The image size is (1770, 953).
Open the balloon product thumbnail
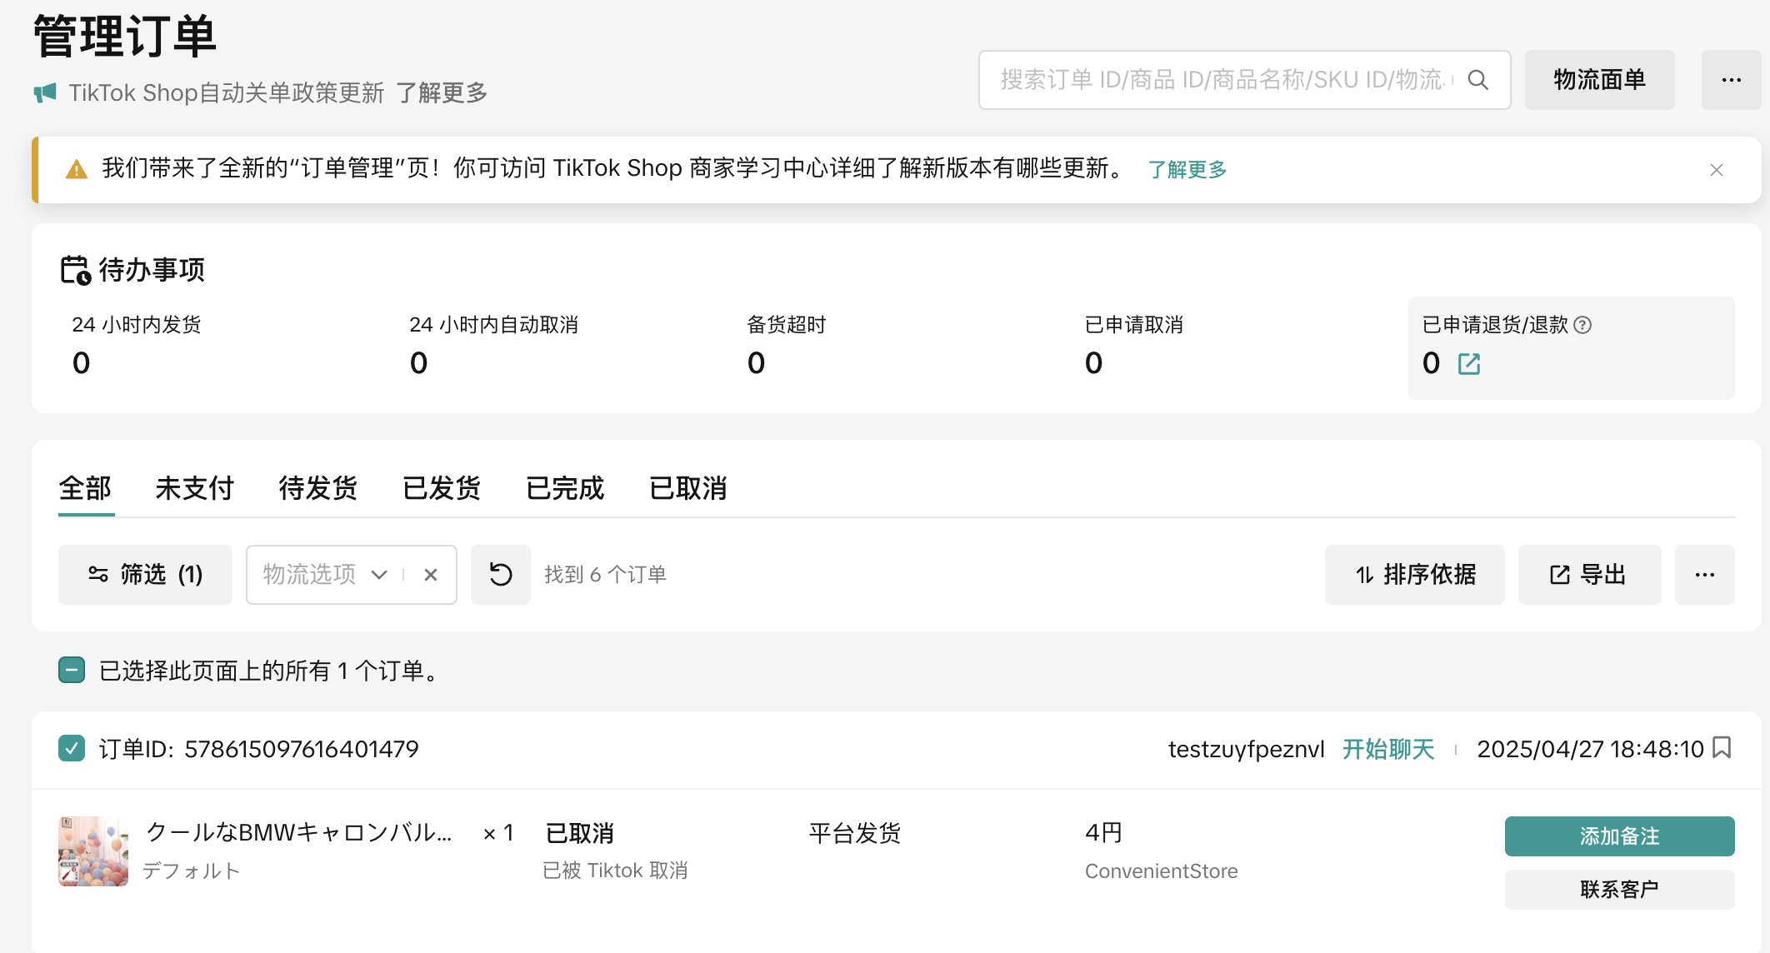[x=93, y=851]
